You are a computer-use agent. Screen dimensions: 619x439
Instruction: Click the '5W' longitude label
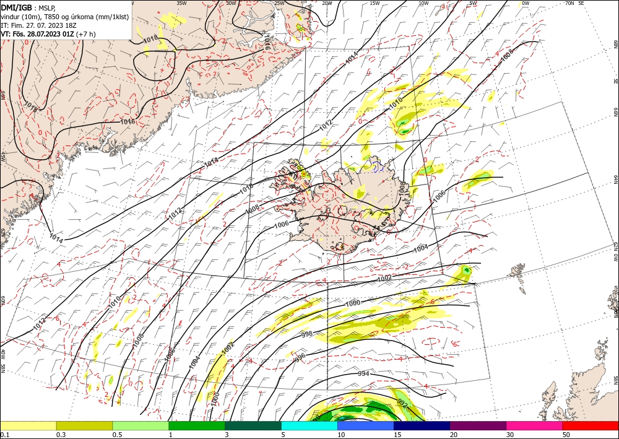coord(473,3)
